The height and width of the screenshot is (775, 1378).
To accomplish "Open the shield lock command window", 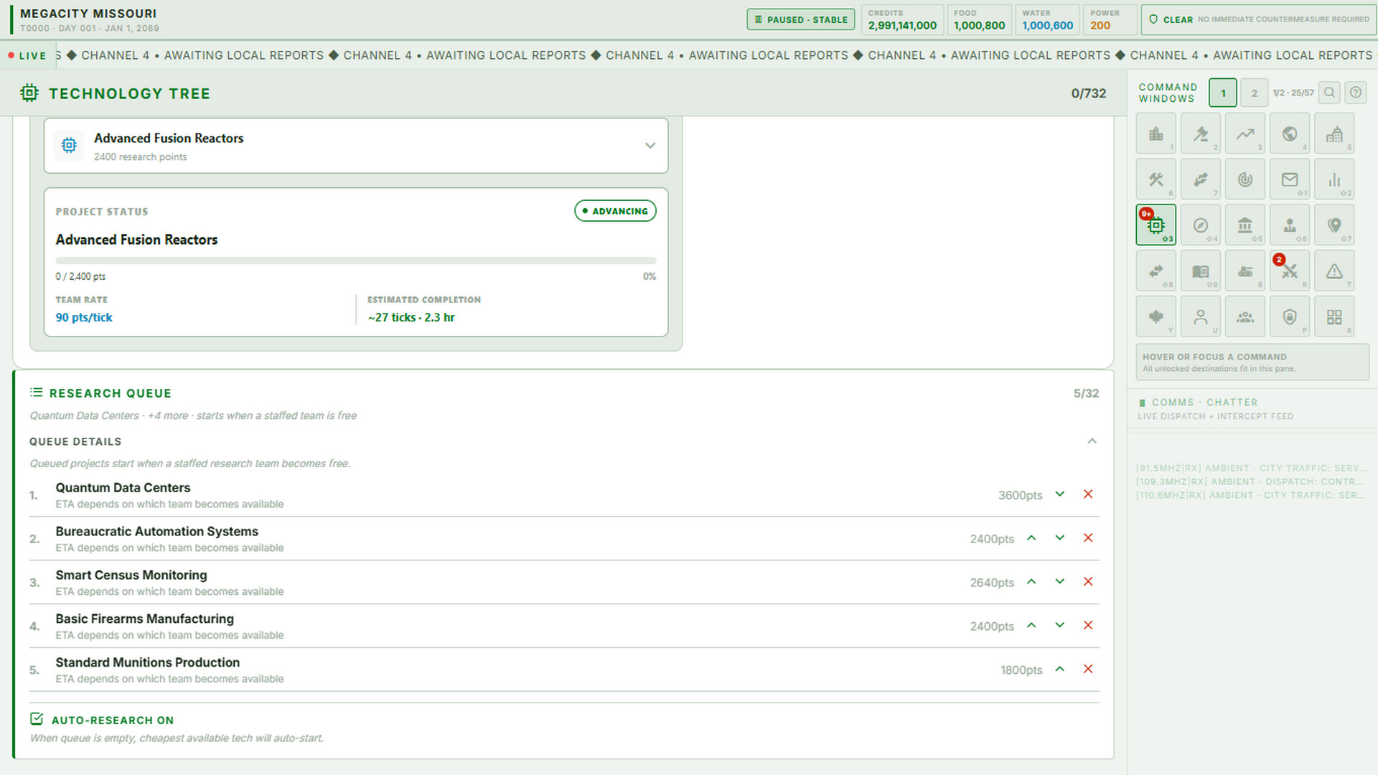I will pos(1290,317).
